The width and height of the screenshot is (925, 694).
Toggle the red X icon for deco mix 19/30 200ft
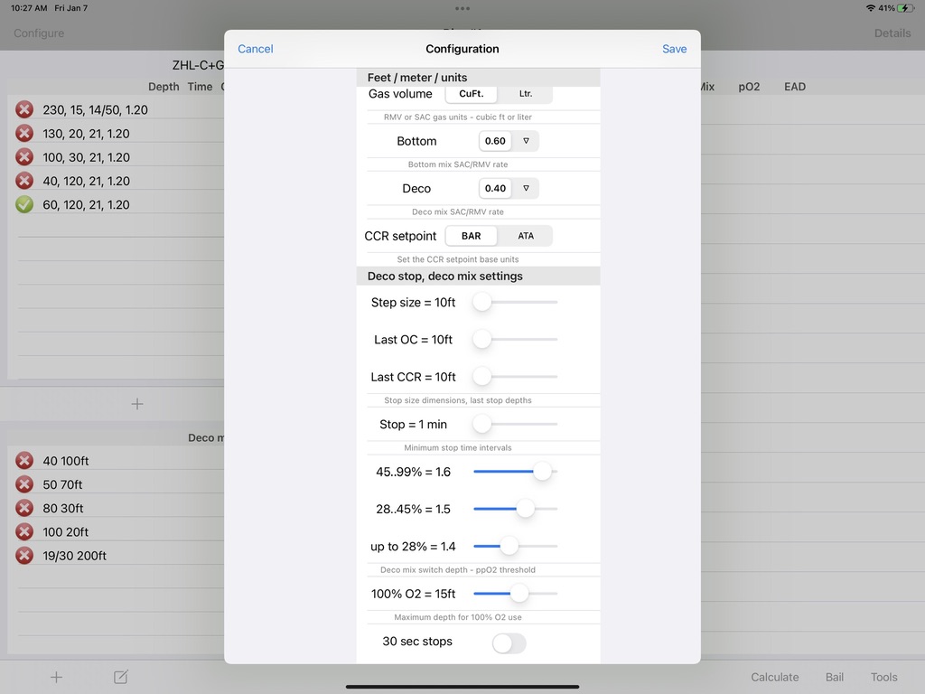click(24, 556)
